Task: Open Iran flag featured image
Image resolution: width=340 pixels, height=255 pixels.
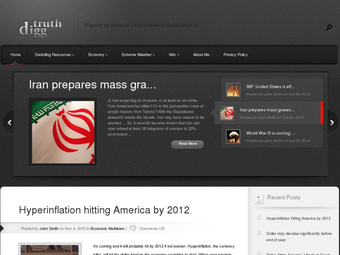Action: [x=63, y=132]
